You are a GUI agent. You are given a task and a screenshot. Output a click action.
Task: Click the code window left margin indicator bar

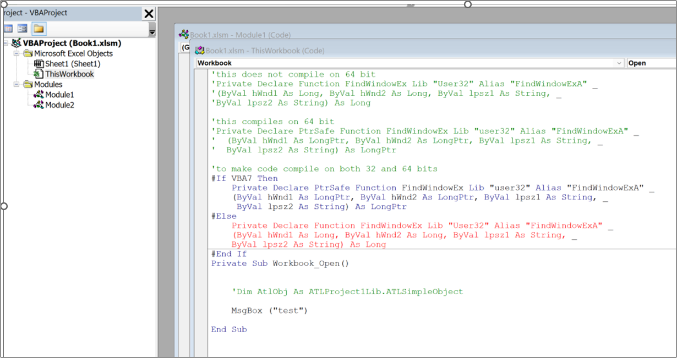click(201, 213)
